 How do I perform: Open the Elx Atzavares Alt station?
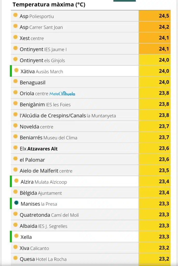(x=39, y=149)
